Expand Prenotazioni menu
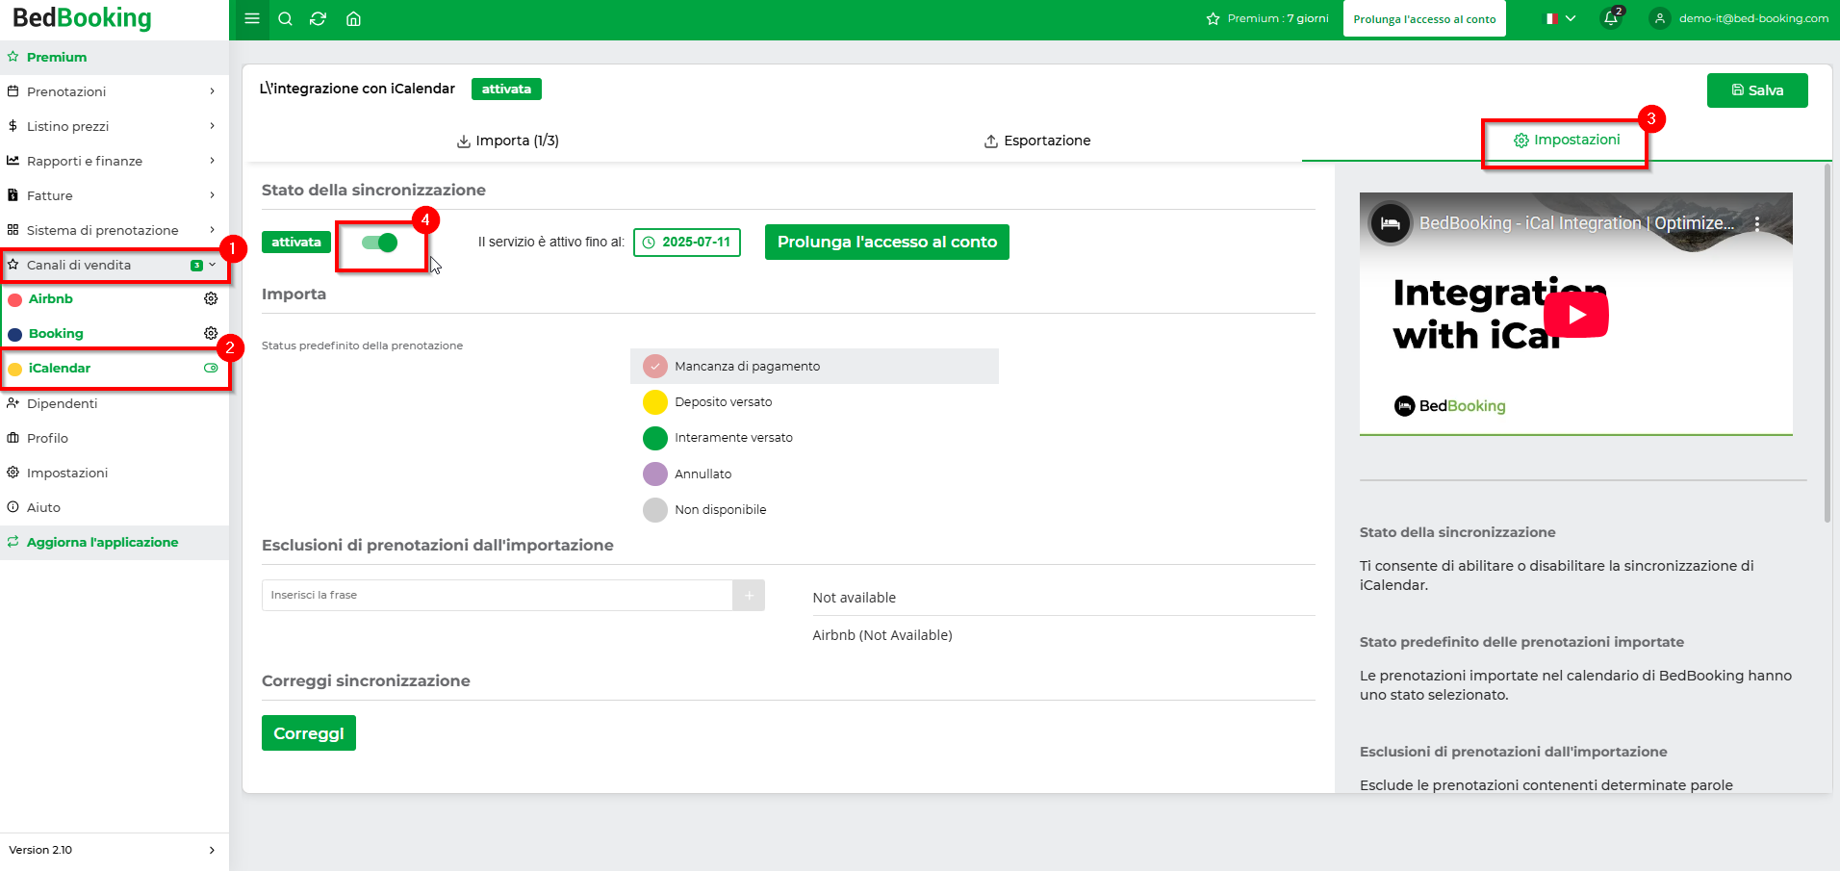The width and height of the screenshot is (1840, 871). (115, 91)
